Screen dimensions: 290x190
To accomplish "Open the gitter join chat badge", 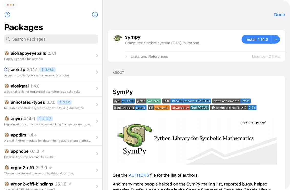I will [148, 101].
